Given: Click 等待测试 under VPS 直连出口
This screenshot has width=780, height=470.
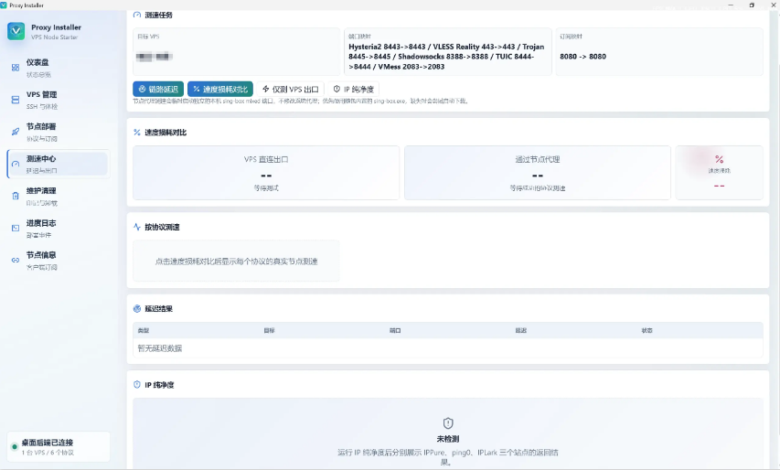Looking at the screenshot, I should (266, 188).
